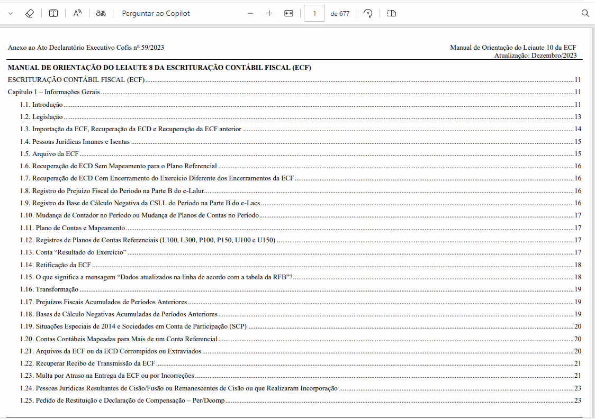Focus the page number field

pos(314,13)
